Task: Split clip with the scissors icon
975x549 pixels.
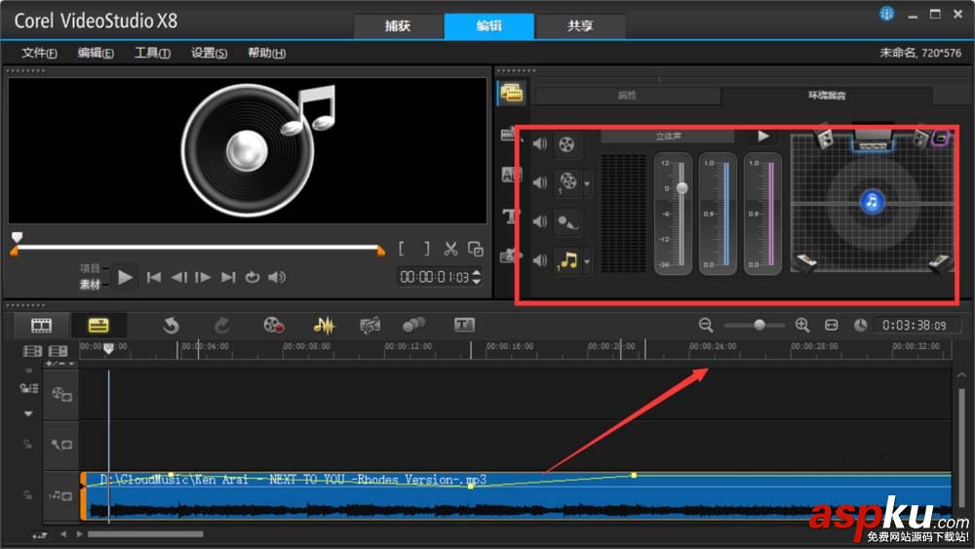Action: 450,250
